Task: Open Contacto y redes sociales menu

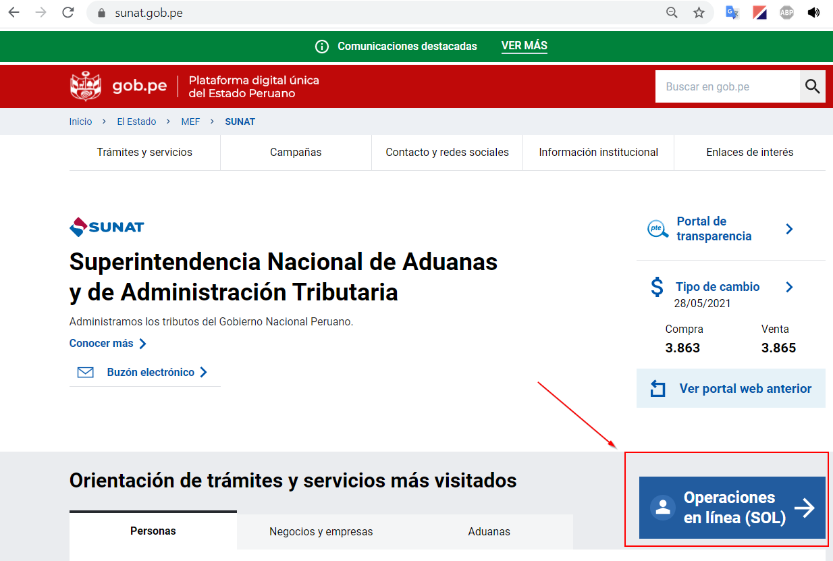Action: click(x=447, y=153)
